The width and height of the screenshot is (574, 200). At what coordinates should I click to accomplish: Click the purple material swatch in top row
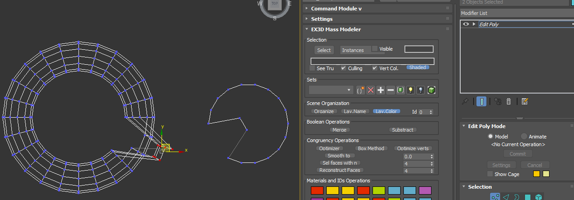pos(425,191)
